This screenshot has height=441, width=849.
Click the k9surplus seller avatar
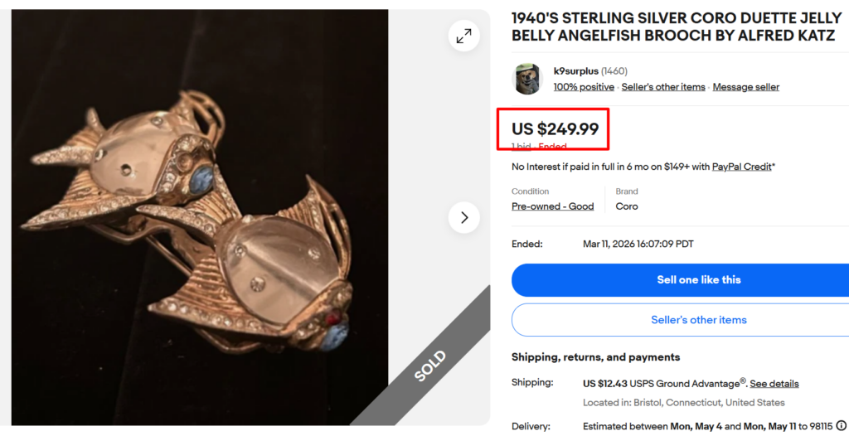[528, 79]
